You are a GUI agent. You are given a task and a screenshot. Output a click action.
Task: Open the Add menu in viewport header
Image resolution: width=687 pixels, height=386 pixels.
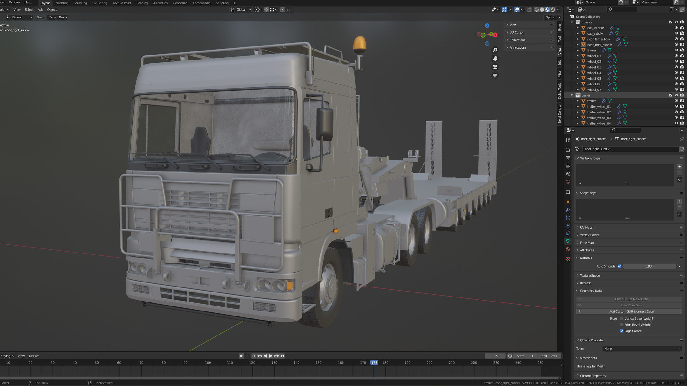[40, 10]
